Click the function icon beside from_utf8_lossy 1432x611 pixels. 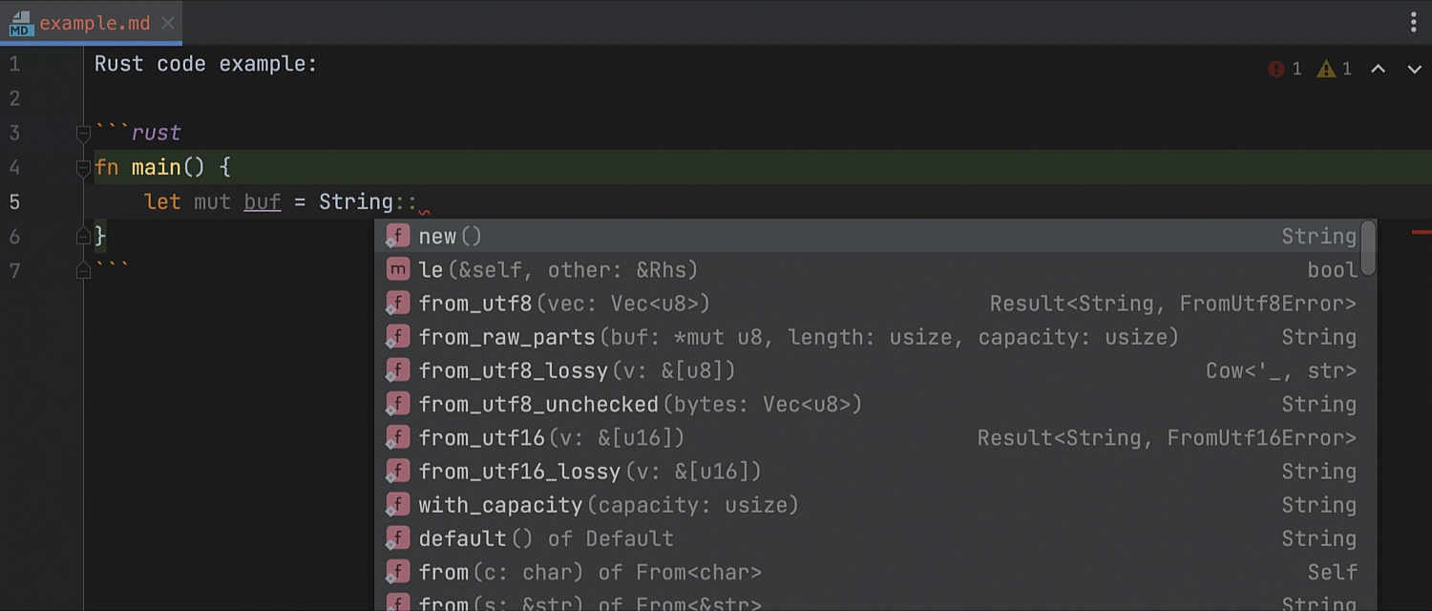point(397,370)
